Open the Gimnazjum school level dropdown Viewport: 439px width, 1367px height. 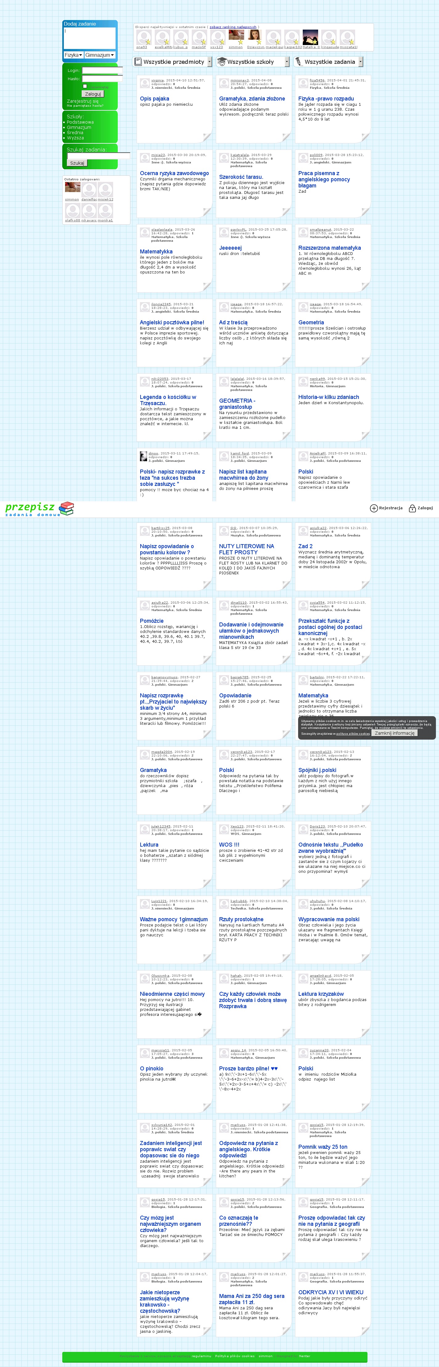[100, 55]
